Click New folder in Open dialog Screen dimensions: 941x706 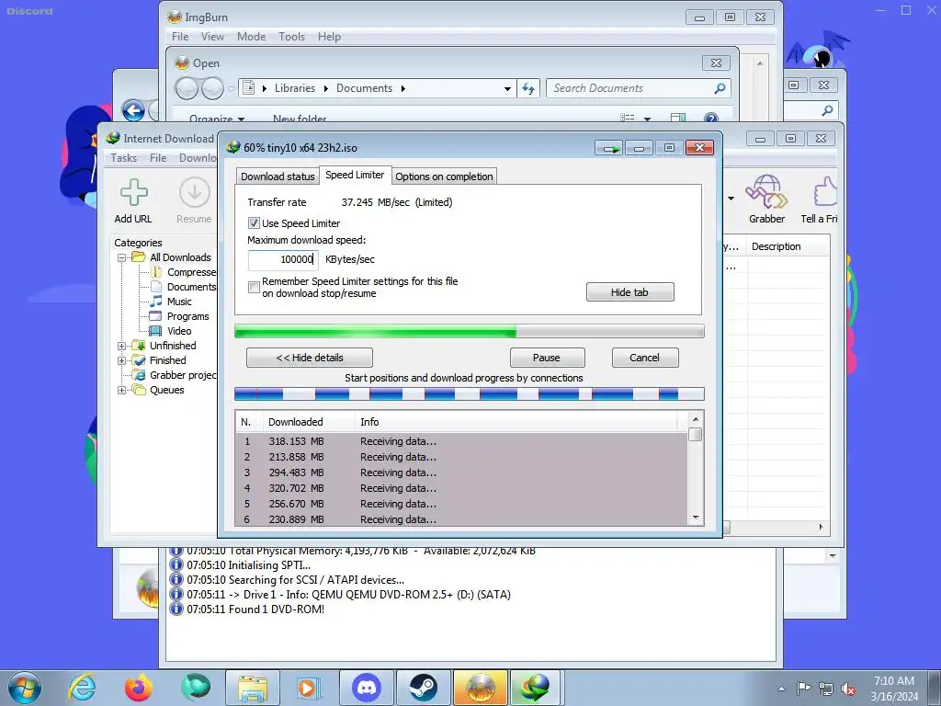(300, 119)
